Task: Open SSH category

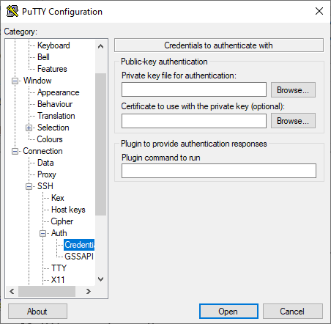Action: [45, 186]
